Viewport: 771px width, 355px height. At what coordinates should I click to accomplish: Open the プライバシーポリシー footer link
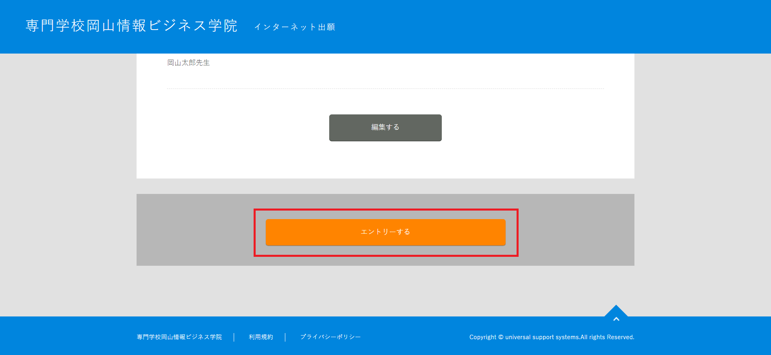click(330, 337)
